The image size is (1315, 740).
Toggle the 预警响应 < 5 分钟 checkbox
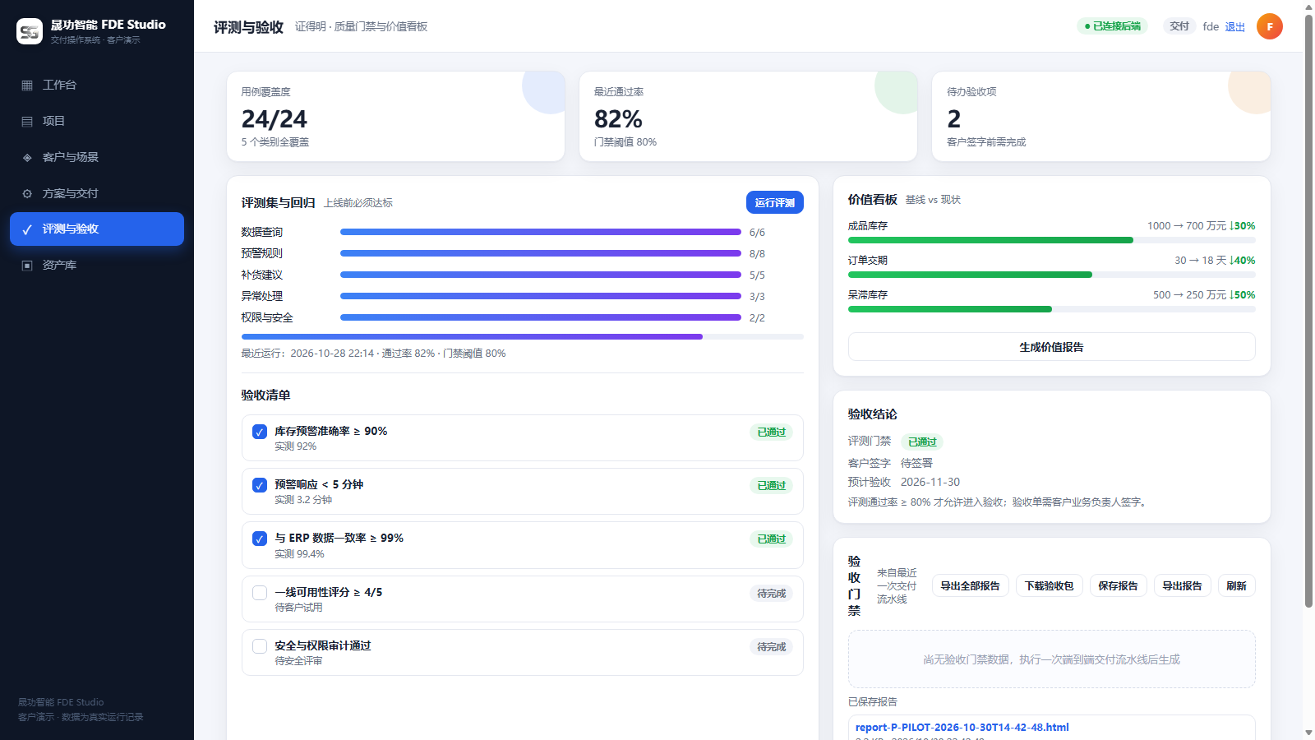click(x=260, y=485)
